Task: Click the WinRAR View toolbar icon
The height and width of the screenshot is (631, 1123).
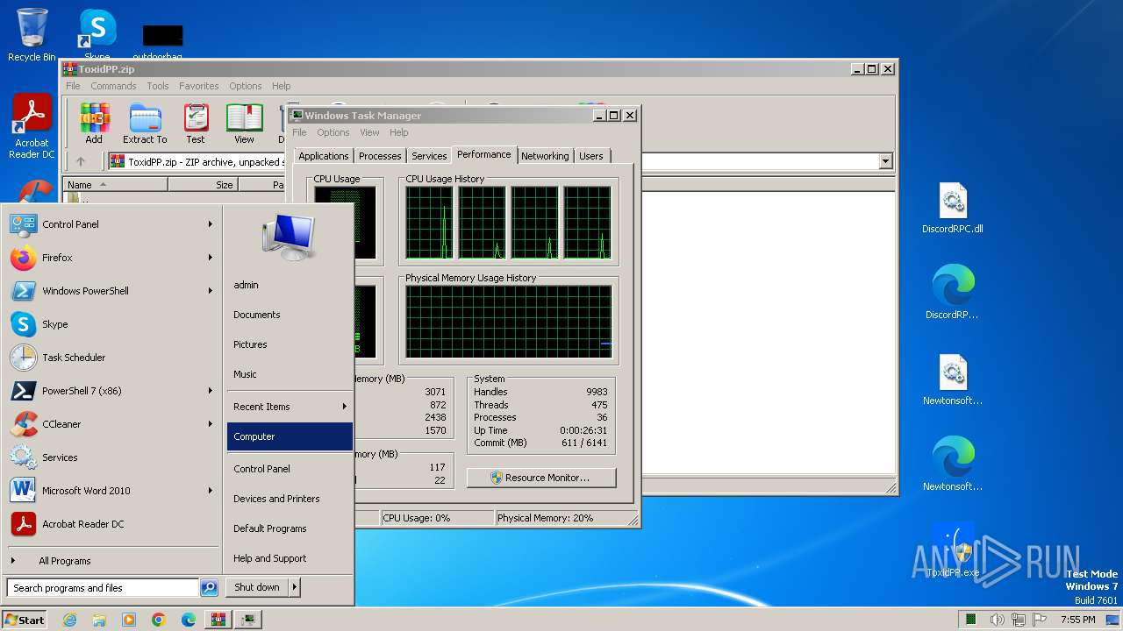Action: click(x=244, y=123)
